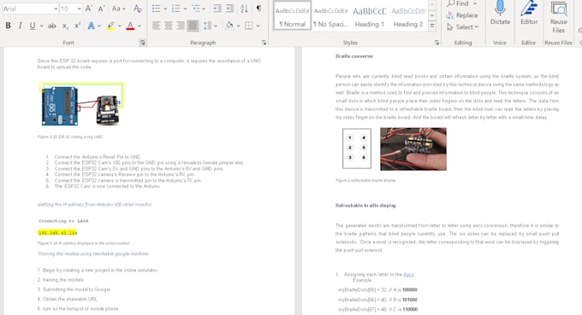
Task: Select Arduino and ESP32 wiring image
Action: (81, 104)
